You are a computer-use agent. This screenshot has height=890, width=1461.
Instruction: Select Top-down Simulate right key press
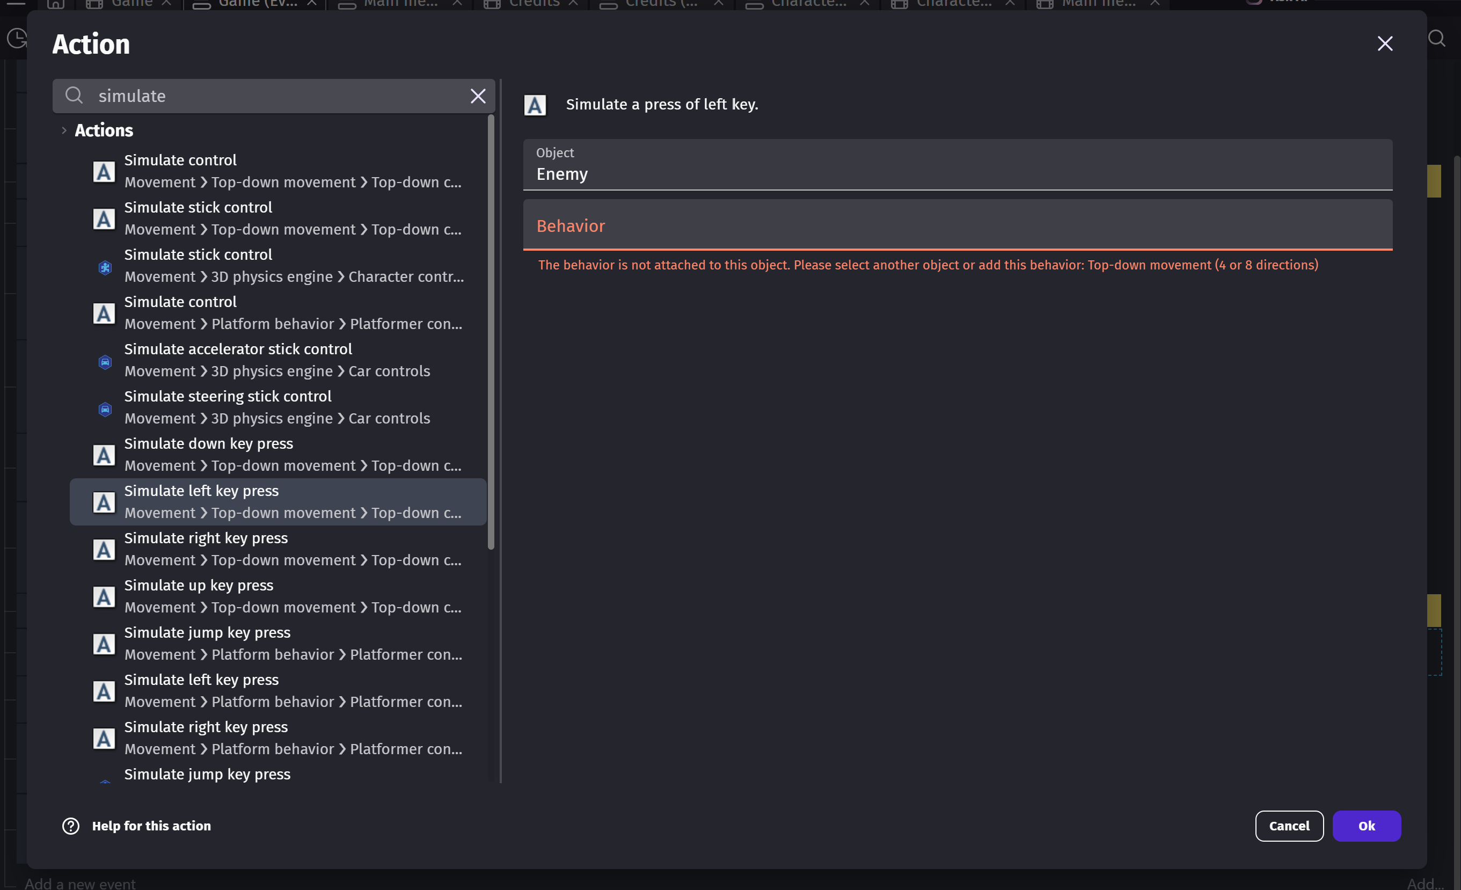[x=278, y=549]
